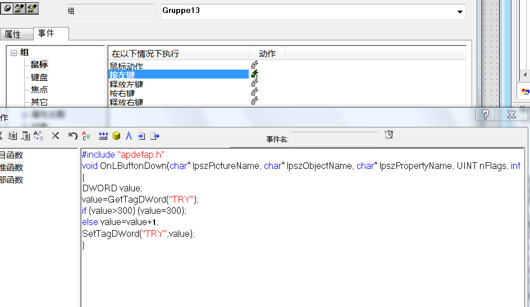This screenshot has width=530, height=307.
Task: Open the Gruppe13 object dropdown
Action: [460, 12]
